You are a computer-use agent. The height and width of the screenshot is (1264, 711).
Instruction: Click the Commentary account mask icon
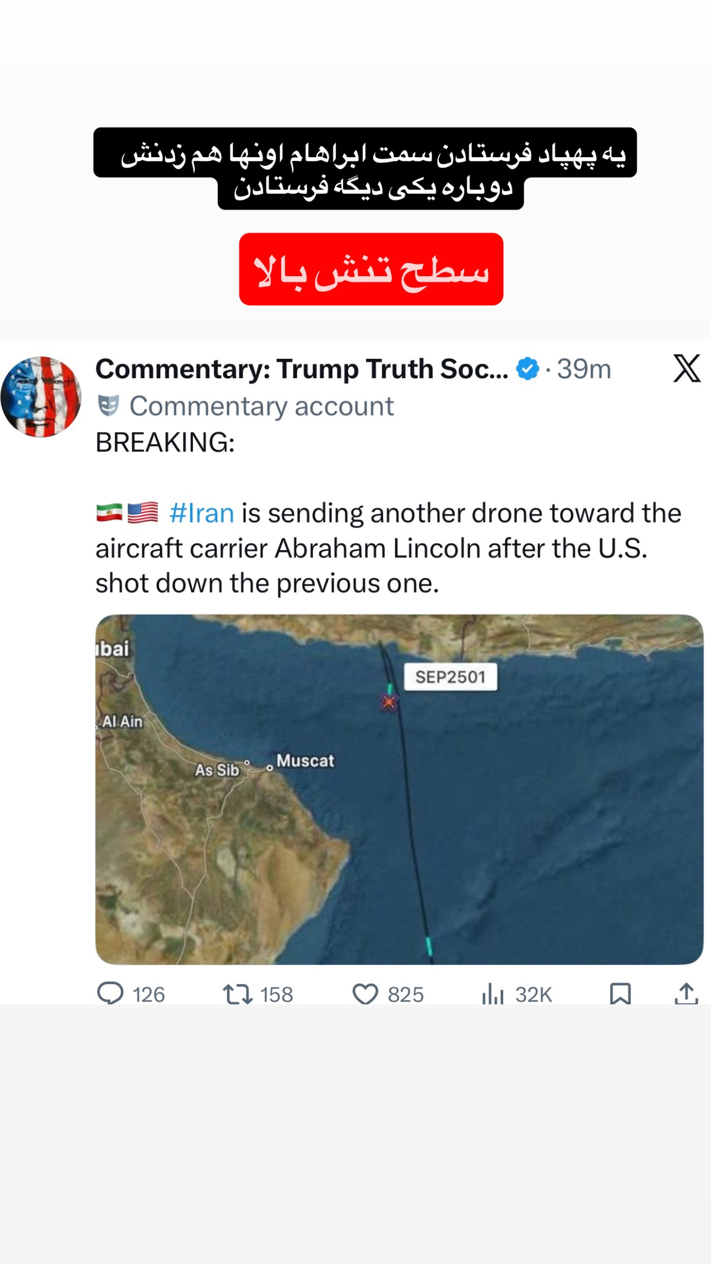108,406
